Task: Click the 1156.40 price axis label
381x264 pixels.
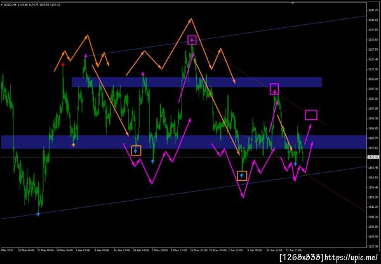Action: pyautogui.click(x=373, y=187)
